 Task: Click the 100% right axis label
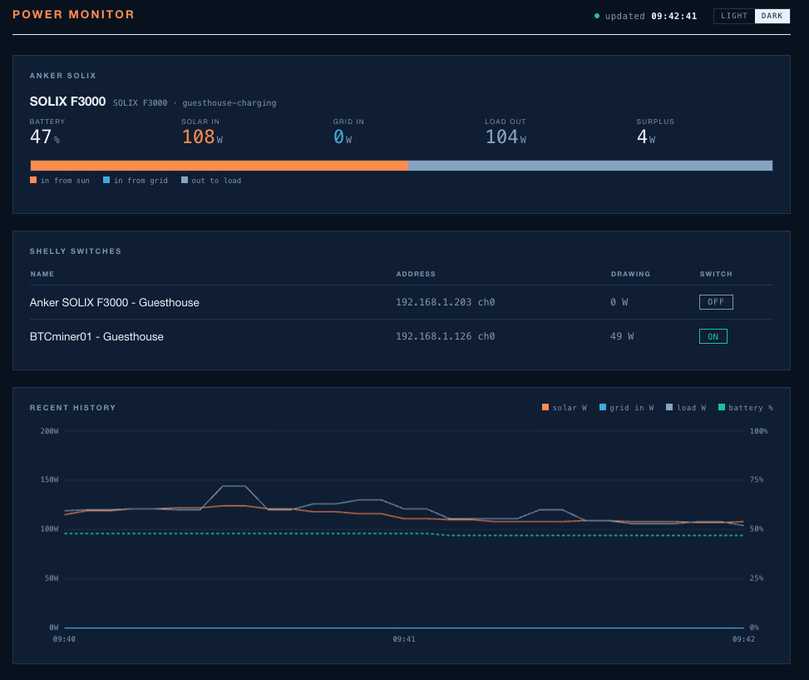(x=758, y=430)
